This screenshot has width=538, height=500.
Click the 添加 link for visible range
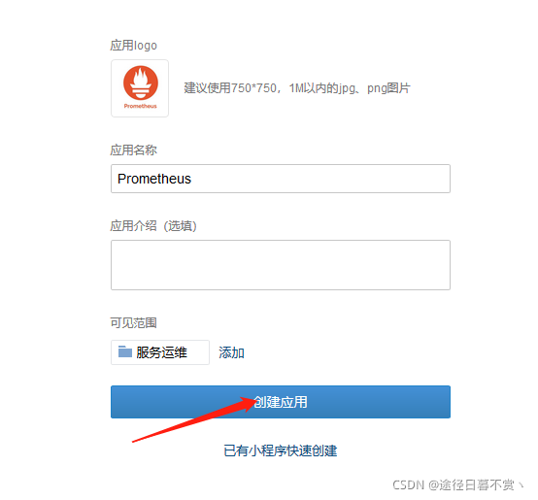(x=231, y=352)
